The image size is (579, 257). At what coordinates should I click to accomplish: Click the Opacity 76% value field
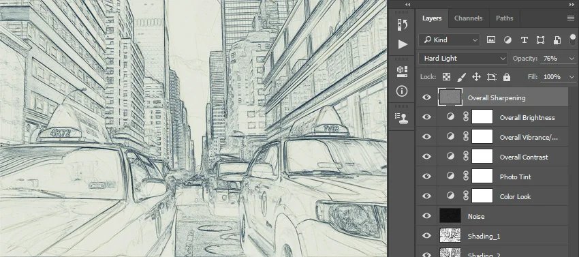tap(554, 59)
